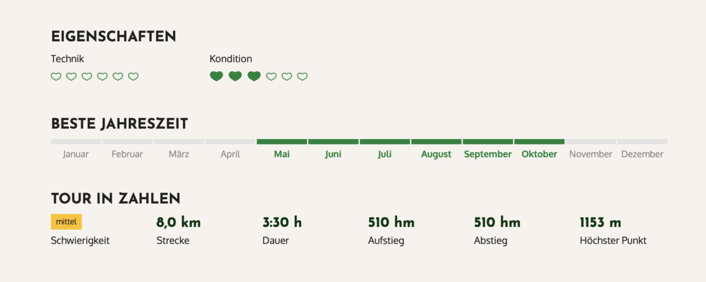Select the Juli month label
Screen dimensions: 706x282
[x=385, y=154]
